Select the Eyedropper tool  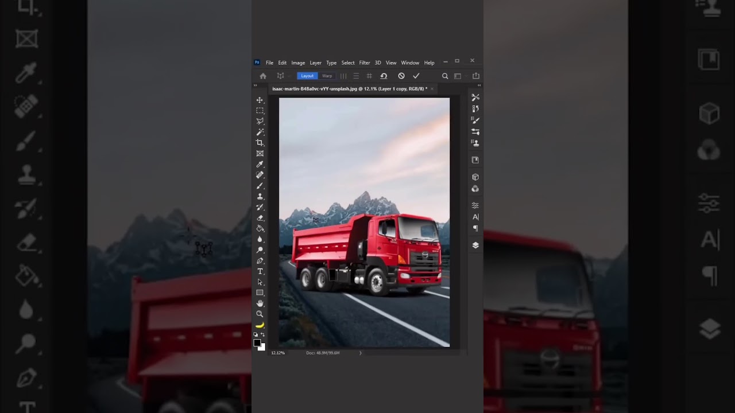point(260,164)
